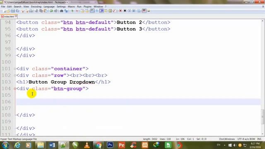Viewport: 265px width, 149px height.
Task: Open the ? help menu
Action: (106, 7)
